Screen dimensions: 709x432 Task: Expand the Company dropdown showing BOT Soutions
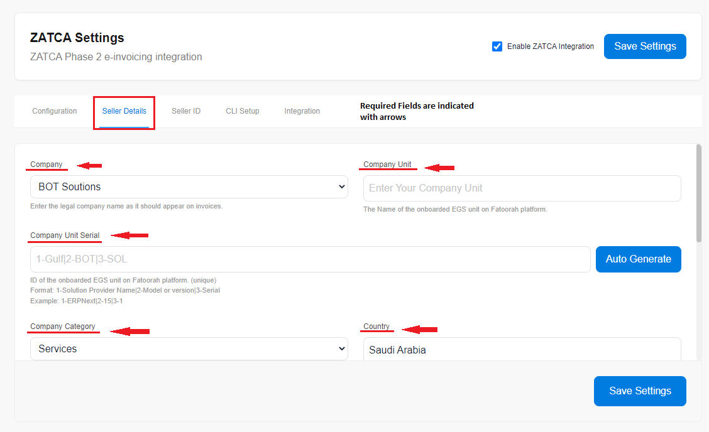click(x=189, y=187)
